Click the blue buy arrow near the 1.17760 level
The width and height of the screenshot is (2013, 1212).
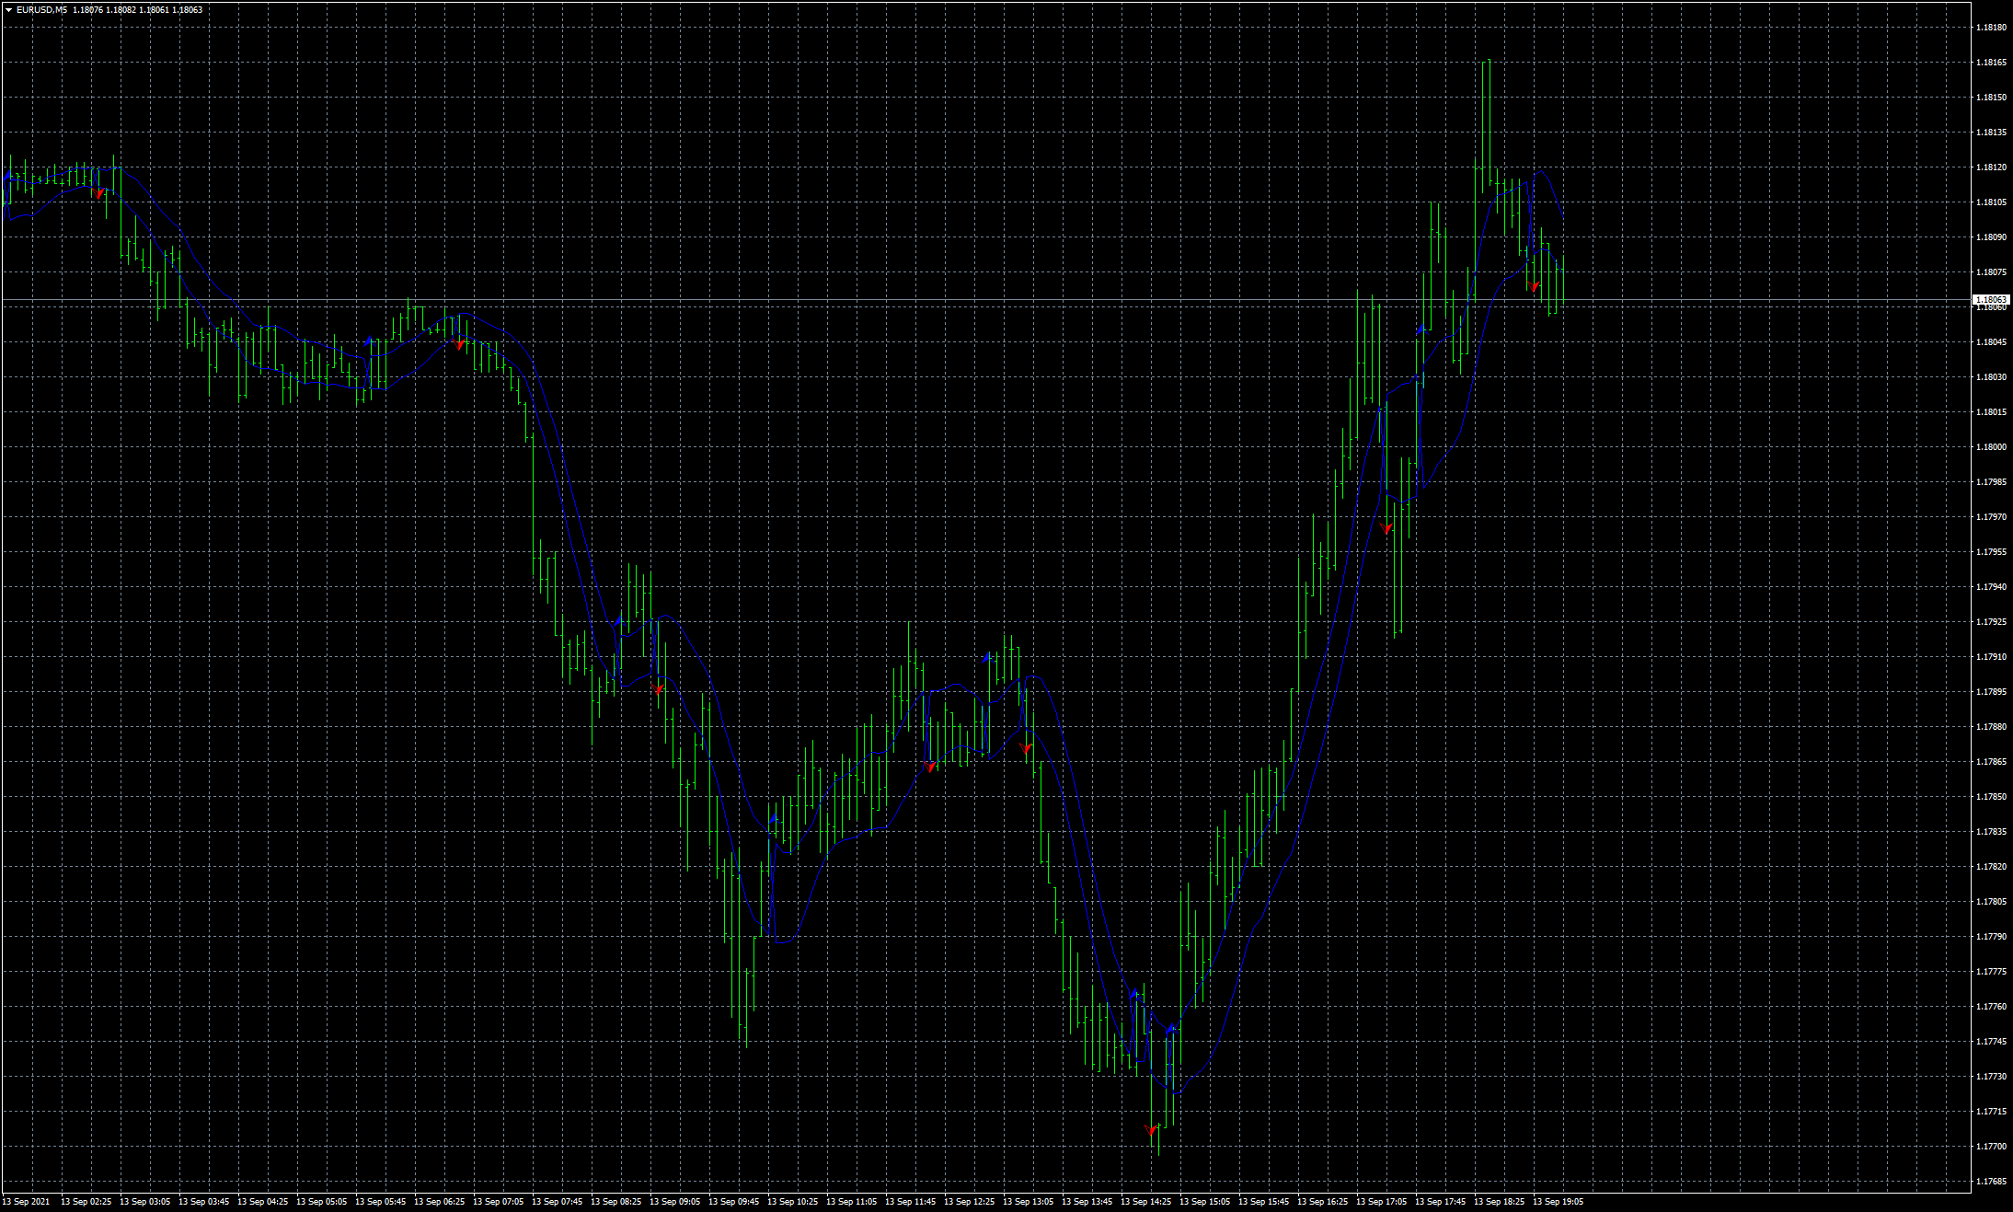(1134, 995)
